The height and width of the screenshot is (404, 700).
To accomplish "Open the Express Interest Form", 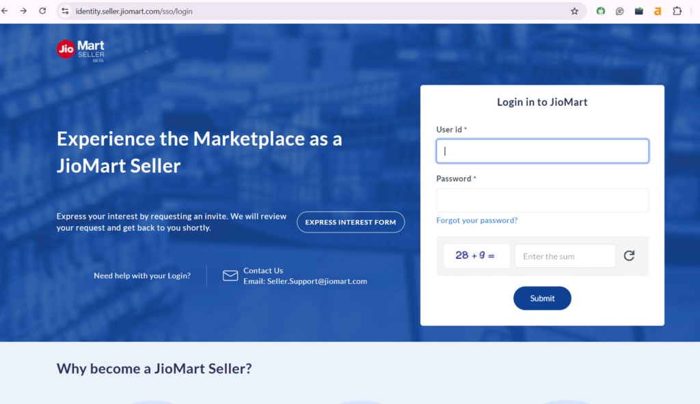I will coord(350,222).
